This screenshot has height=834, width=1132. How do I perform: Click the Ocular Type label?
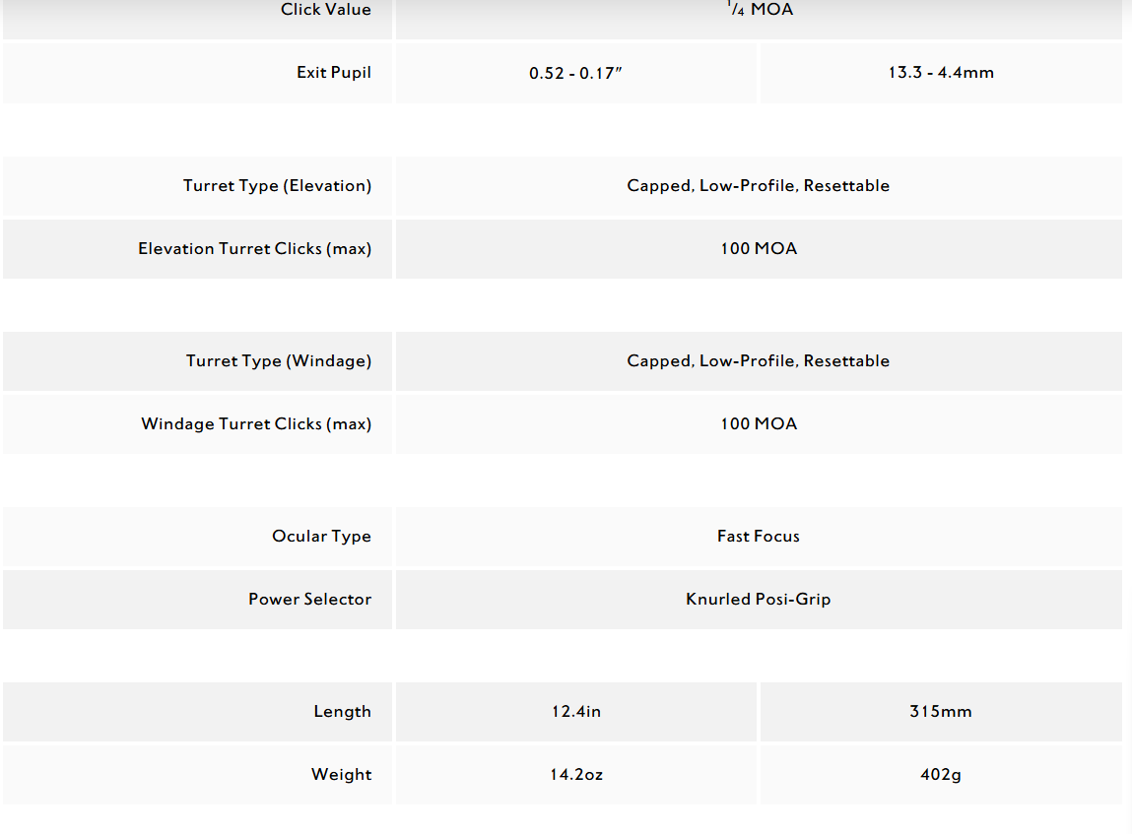(321, 537)
